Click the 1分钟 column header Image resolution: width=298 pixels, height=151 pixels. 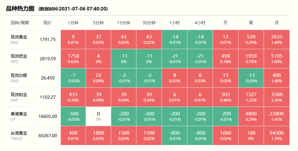click(x=73, y=23)
